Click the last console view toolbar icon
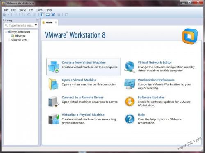Screen dimensions: 205x153 pyautogui.click(x=66, y=15)
